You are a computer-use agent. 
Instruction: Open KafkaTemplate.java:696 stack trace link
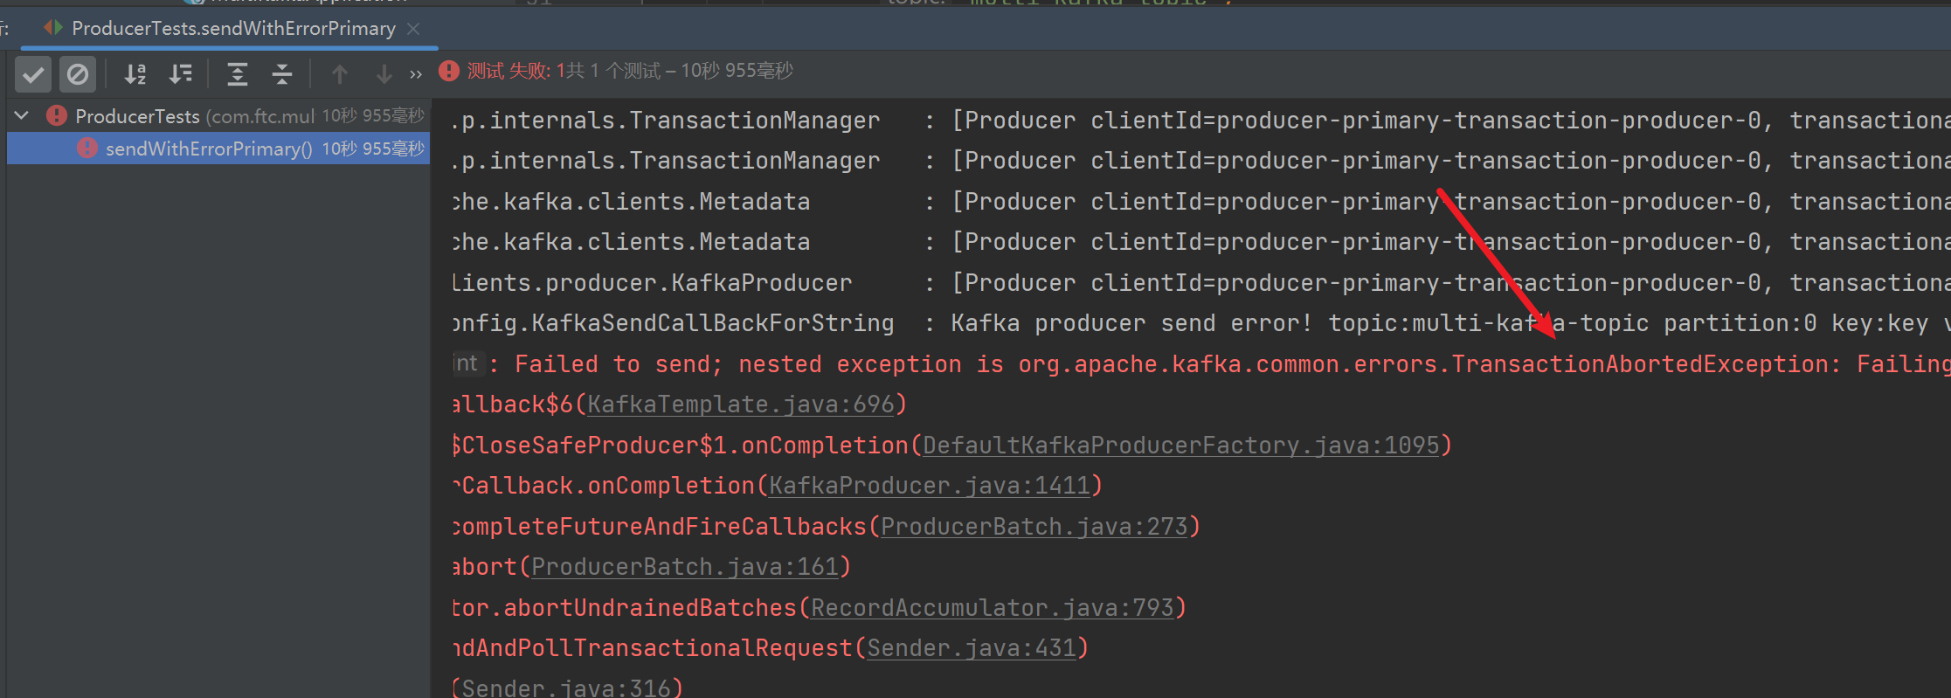tap(741, 404)
